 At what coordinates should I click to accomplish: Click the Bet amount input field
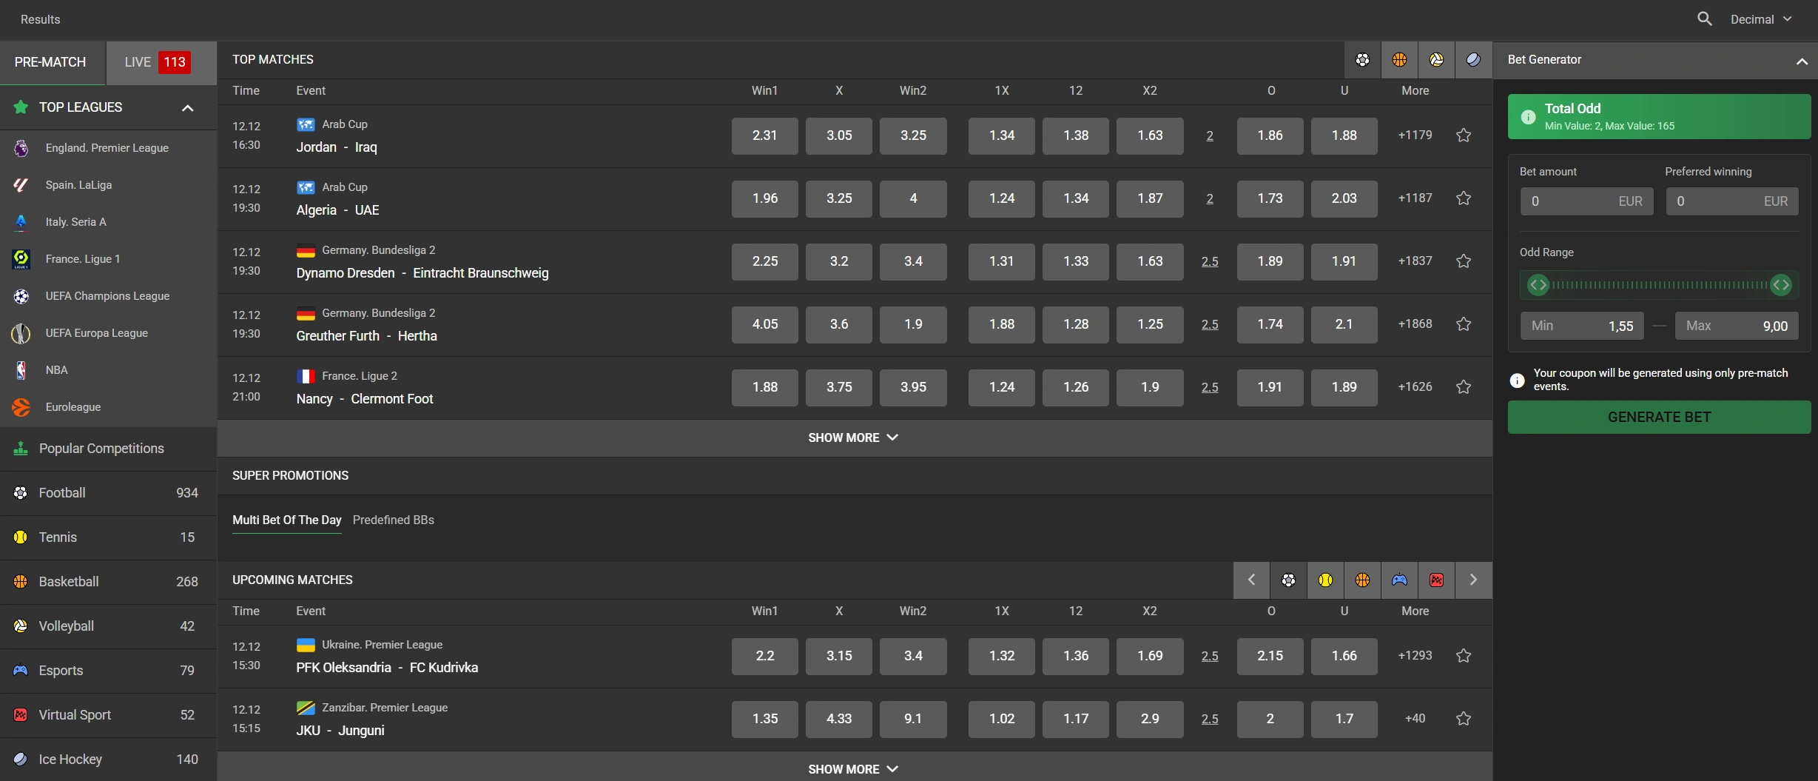(1586, 201)
